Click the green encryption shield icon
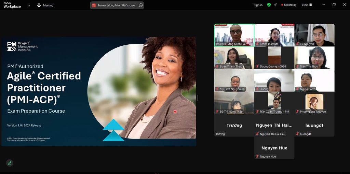The height and width of the screenshot is (174, 350). [x=269, y=5]
